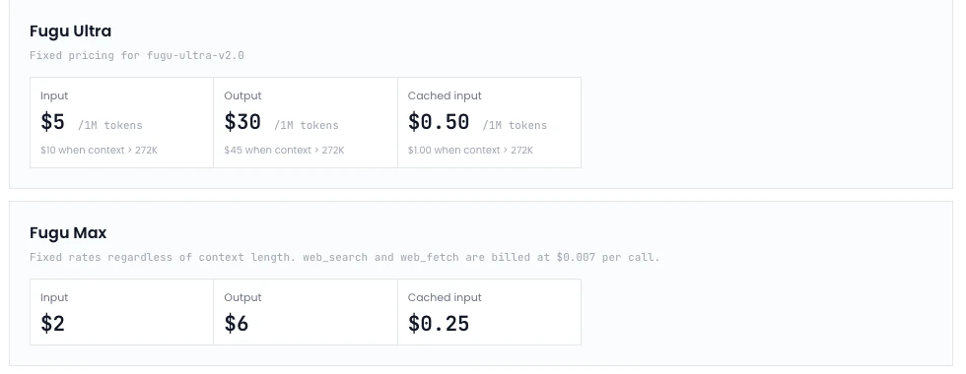This screenshot has height=374, width=966.
Task: Click the $0.50 cached input price
Action: pyautogui.click(x=439, y=122)
